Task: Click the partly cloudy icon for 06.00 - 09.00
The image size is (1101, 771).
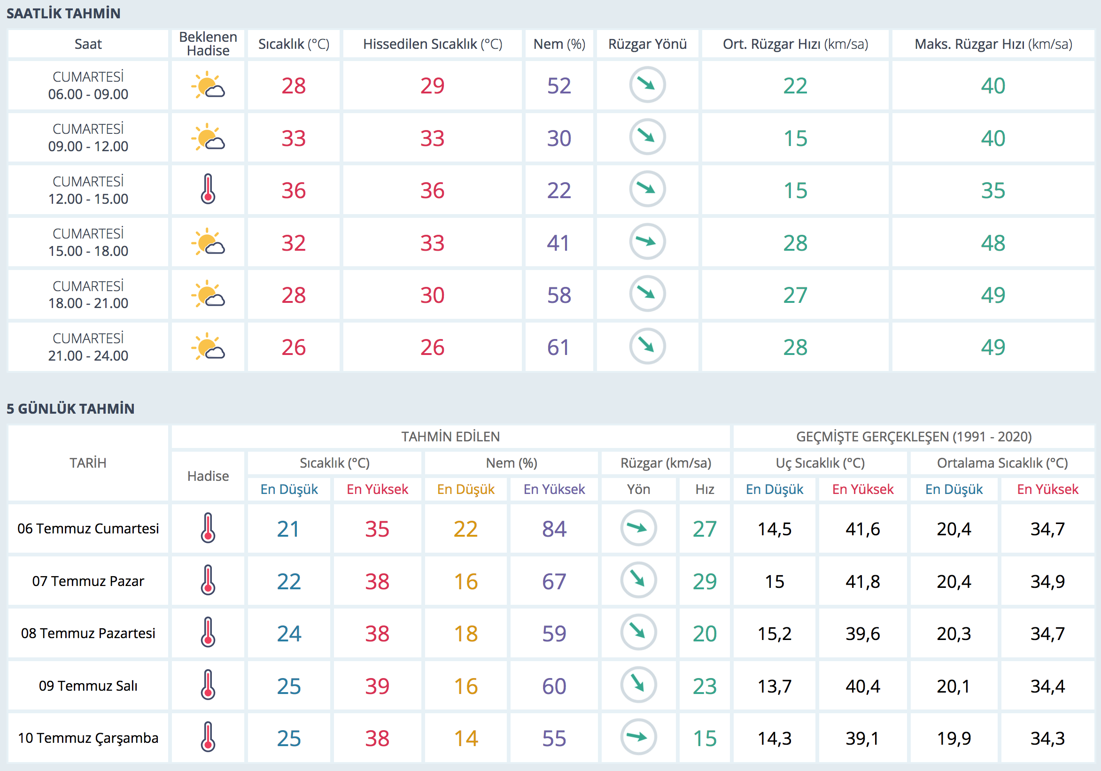Action: point(208,85)
